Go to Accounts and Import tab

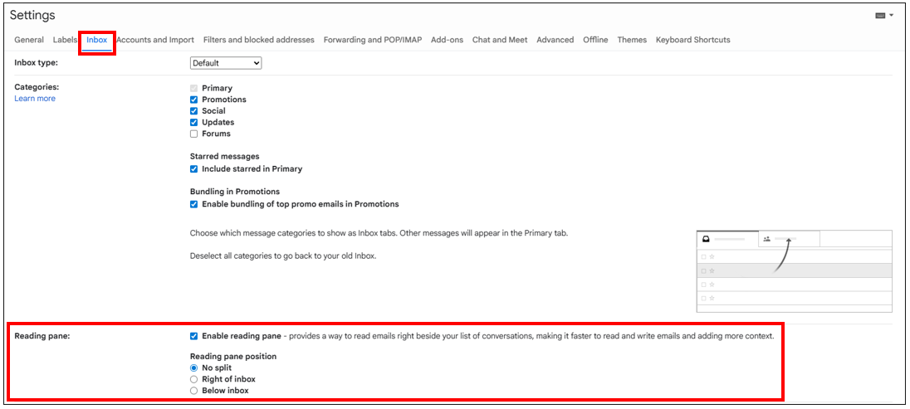[155, 40]
